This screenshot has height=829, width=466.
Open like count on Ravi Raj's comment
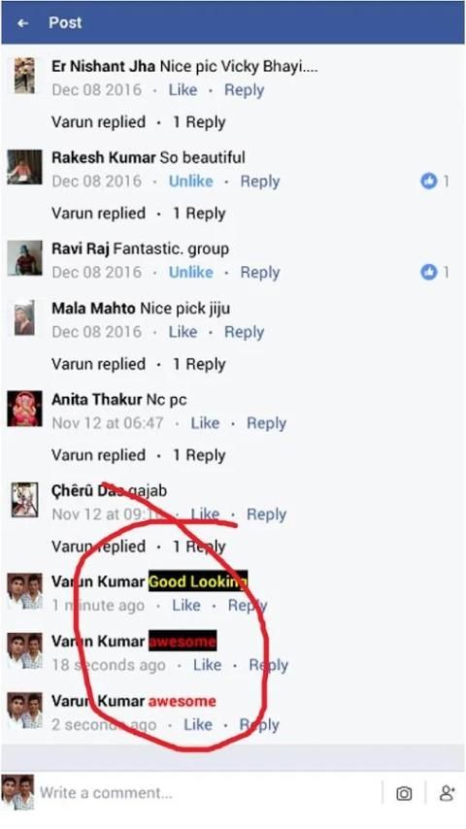coord(434,272)
